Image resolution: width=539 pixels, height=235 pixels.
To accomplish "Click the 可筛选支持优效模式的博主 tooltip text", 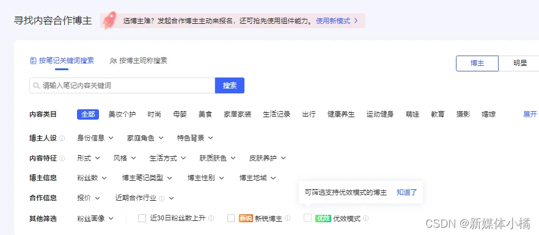I will 346,192.
